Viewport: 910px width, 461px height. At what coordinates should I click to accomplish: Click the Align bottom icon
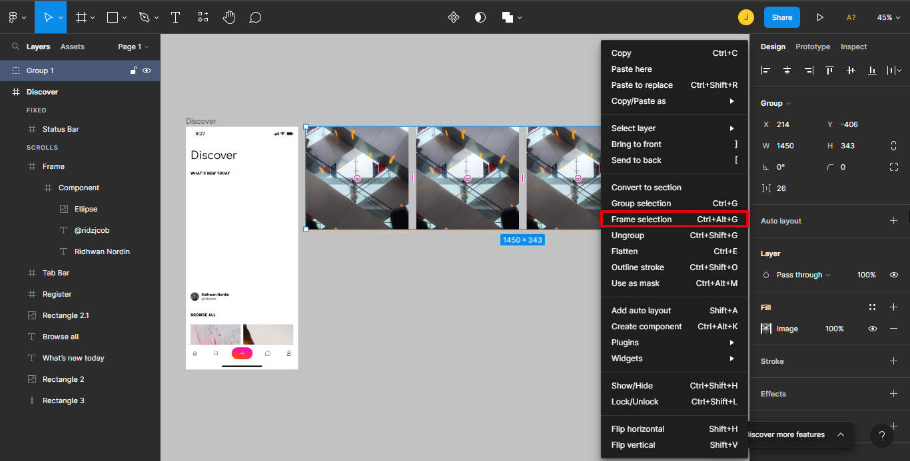point(872,70)
